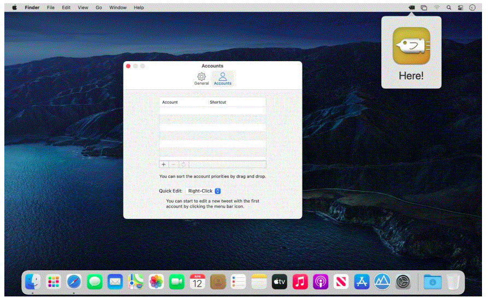Open the screen mirroring menu bar icon
This screenshot has height=303, width=488.
click(x=424, y=8)
